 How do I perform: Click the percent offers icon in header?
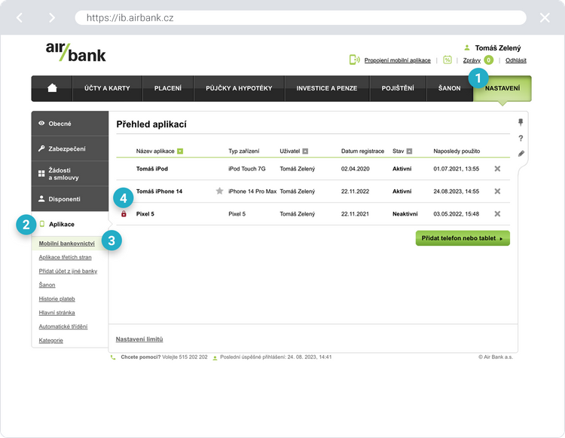click(x=447, y=60)
